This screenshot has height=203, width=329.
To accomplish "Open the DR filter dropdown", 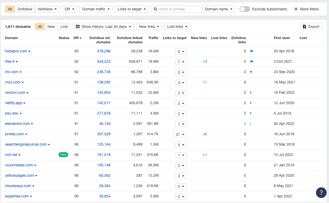I will pos(69,9).
